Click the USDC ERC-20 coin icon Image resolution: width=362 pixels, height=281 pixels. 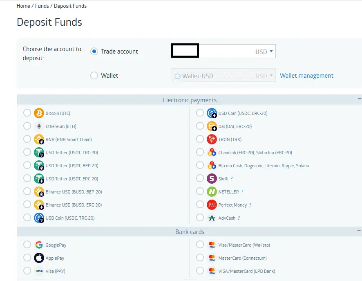(x=212, y=113)
